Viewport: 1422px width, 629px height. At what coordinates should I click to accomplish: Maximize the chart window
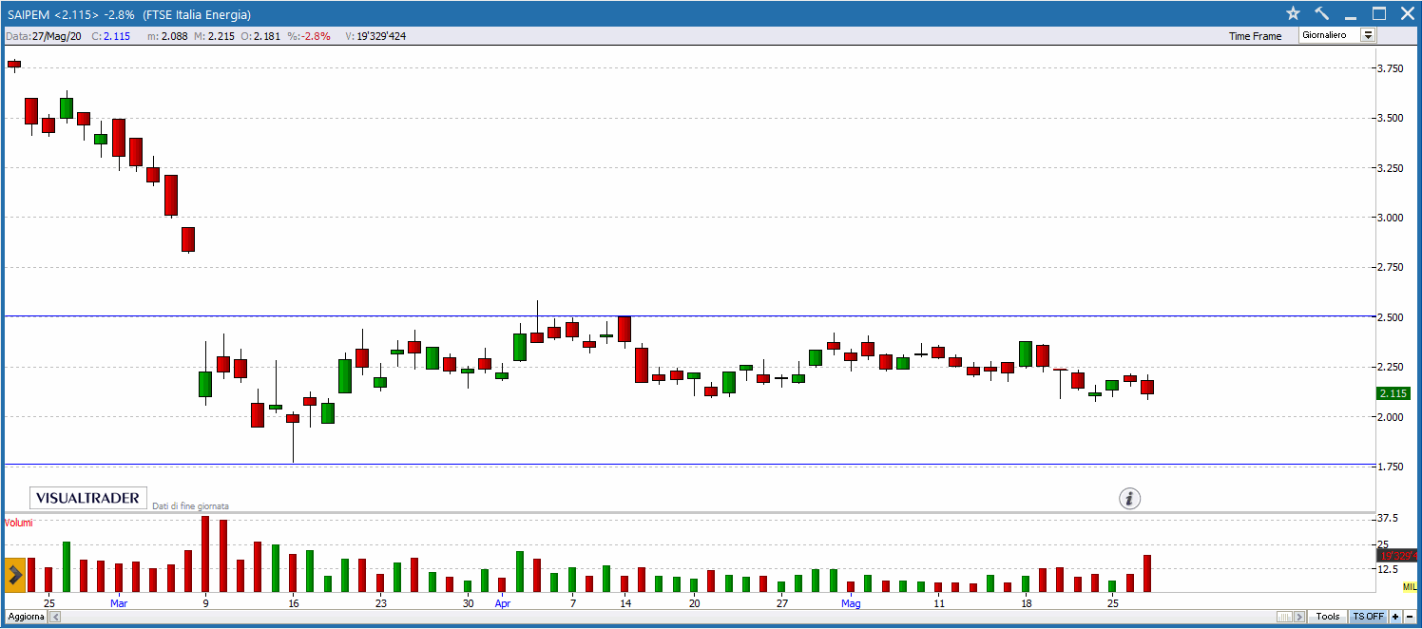coord(1379,13)
